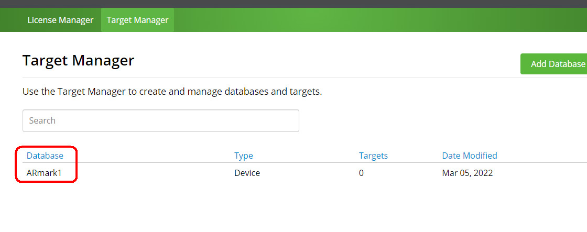This screenshot has height=232, width=587.
Task: Open the ARmark1 database
Action: (x=44, y=173)
